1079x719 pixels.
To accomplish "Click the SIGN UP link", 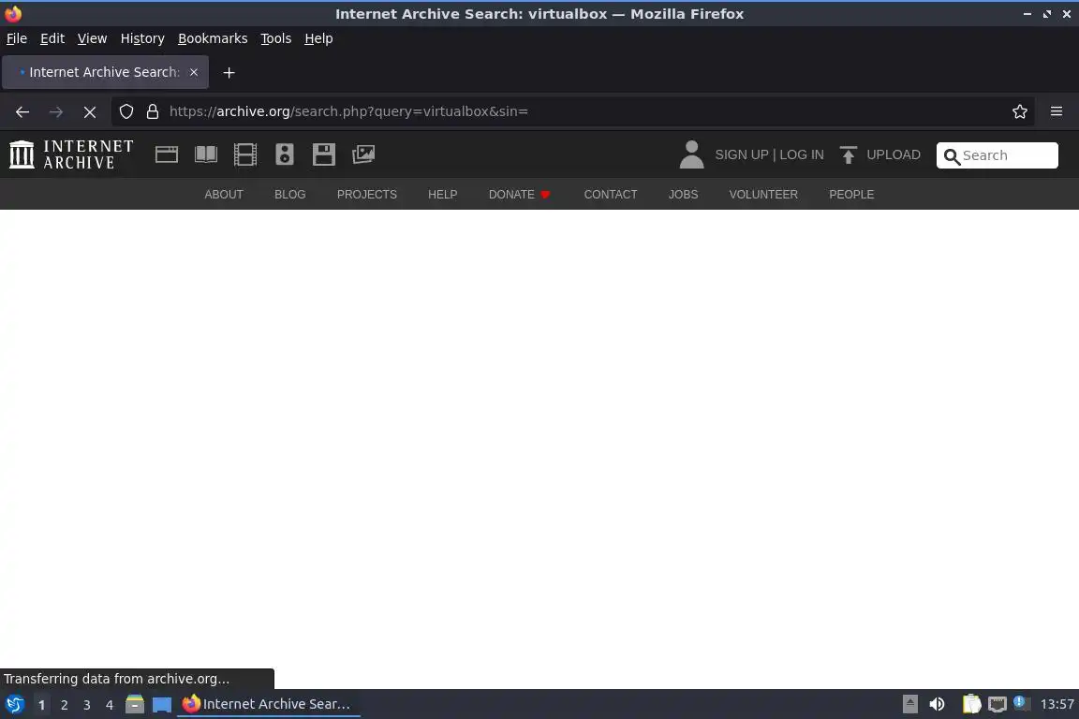I will point(741,154).
